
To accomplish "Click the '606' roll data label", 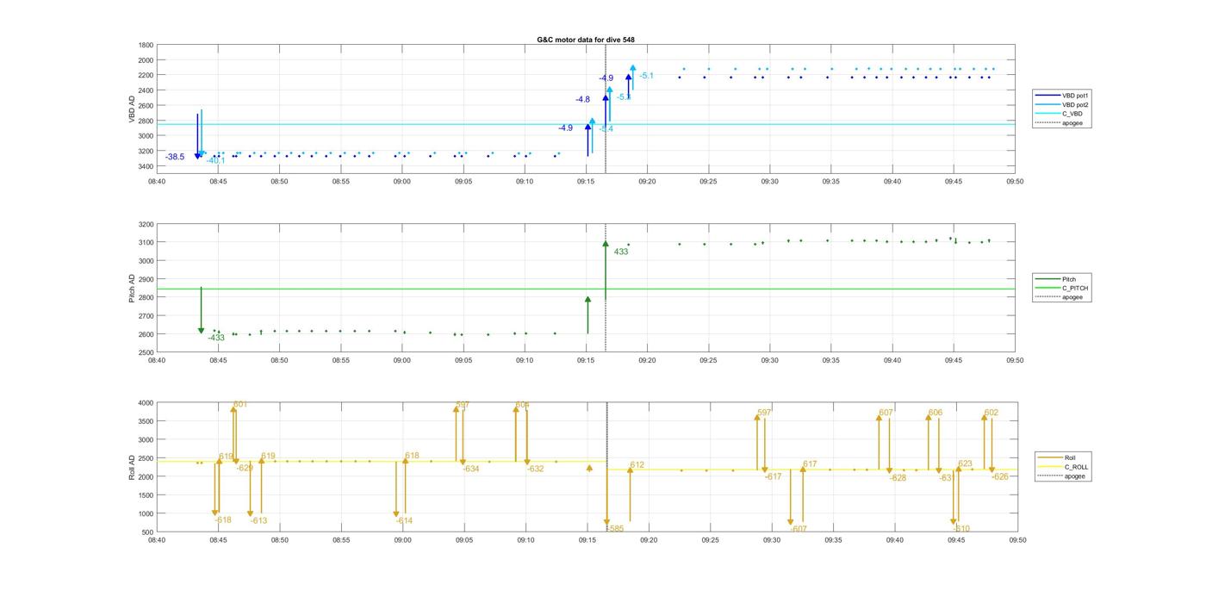I will tap(936, 413).
